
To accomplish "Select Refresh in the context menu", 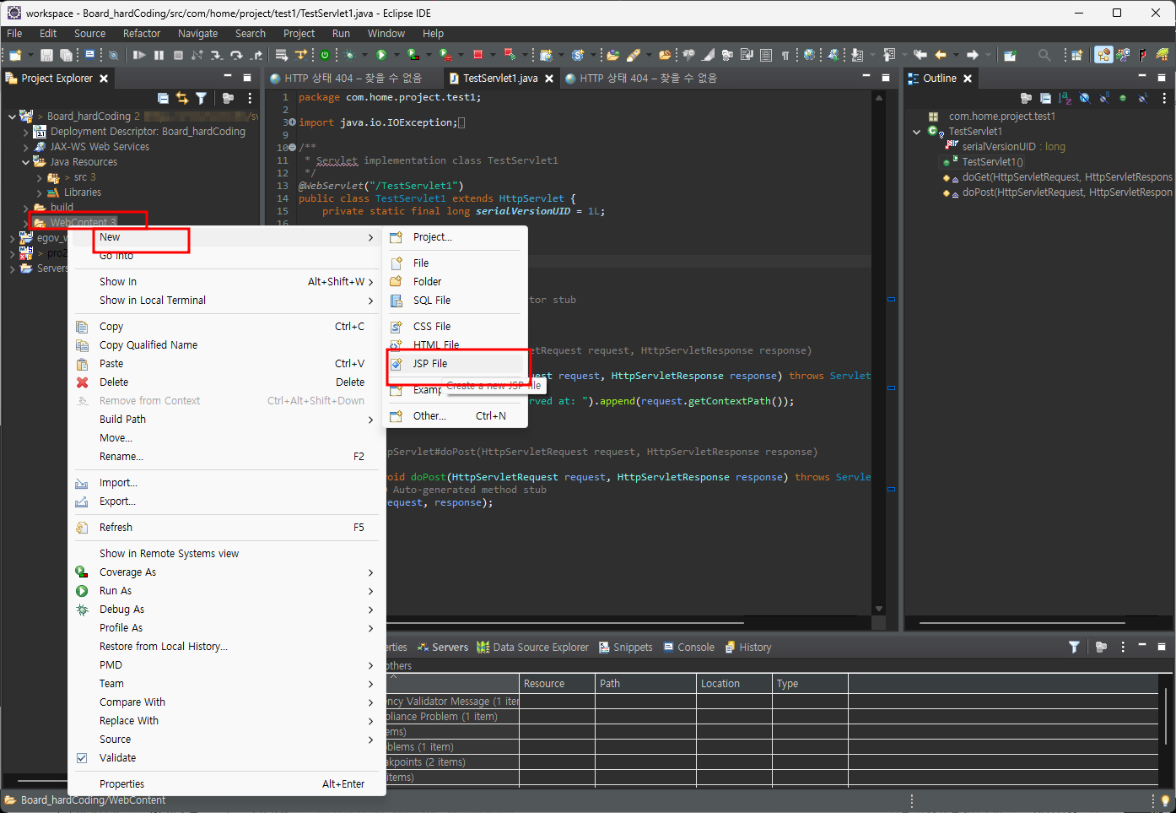I will pyautogui.click(x=226, y=528).
